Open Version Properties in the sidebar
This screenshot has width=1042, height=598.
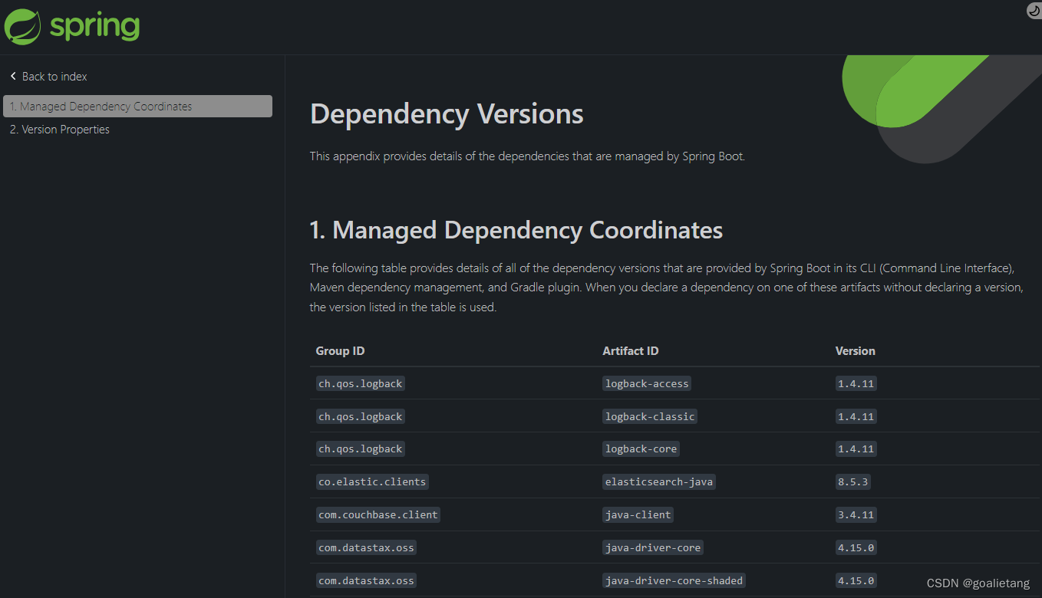pos(60,130)
